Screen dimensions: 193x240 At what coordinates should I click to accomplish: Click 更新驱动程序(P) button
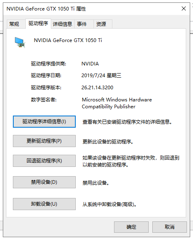coord(44,141)
